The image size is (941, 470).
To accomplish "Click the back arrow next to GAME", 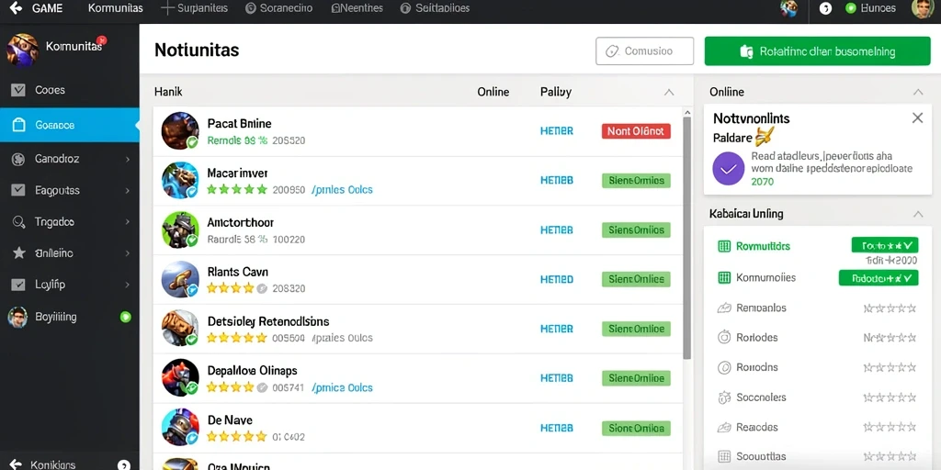I will 17,8.
